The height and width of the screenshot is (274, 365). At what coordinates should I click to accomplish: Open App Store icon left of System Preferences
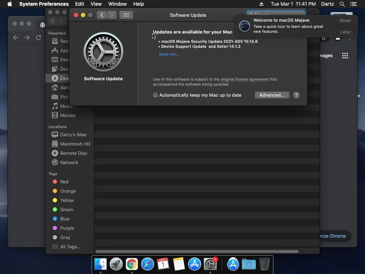194,264
